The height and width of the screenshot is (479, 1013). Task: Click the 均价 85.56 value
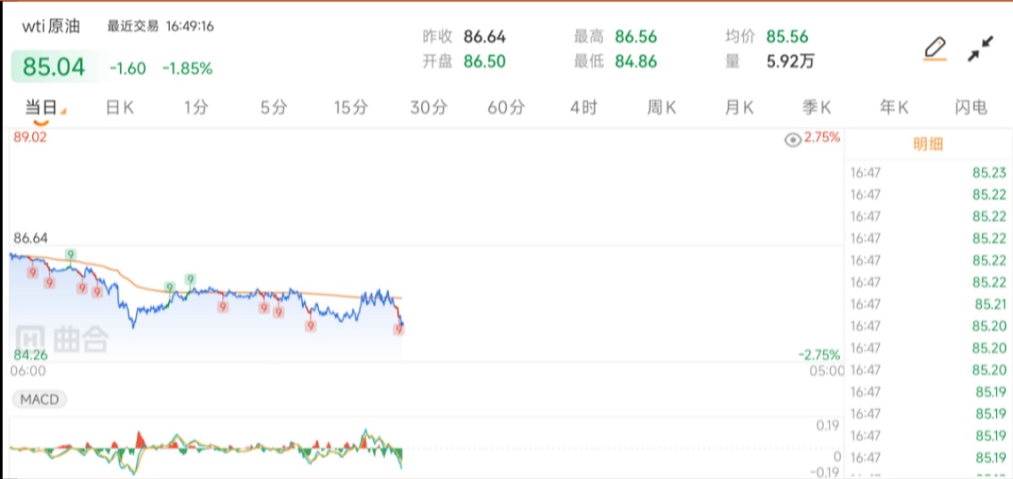point(787,36)
